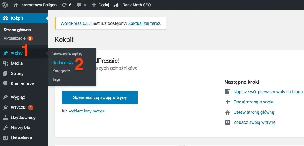This screenshot has width=304, height=146.
Task: Choose Wszystkie wpisy from the flyout
Action: pyautogui.click(x=67, y=54)
